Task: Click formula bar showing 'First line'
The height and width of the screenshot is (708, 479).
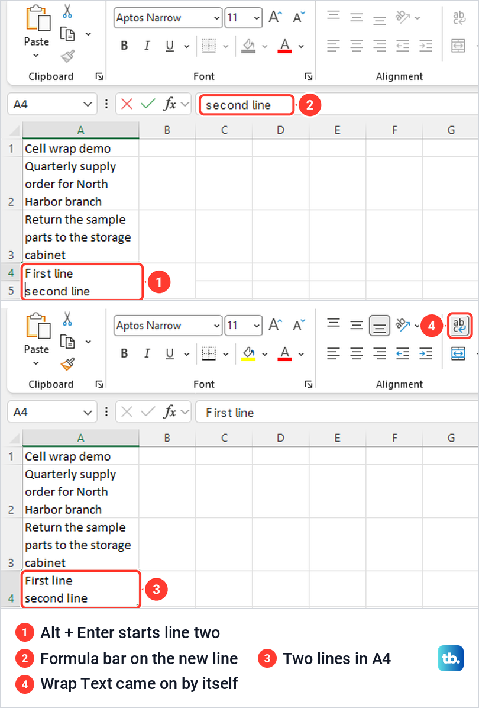Action: (337, 412)
